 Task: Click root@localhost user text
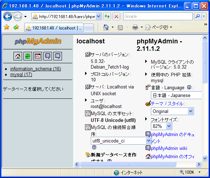point(106,106)
